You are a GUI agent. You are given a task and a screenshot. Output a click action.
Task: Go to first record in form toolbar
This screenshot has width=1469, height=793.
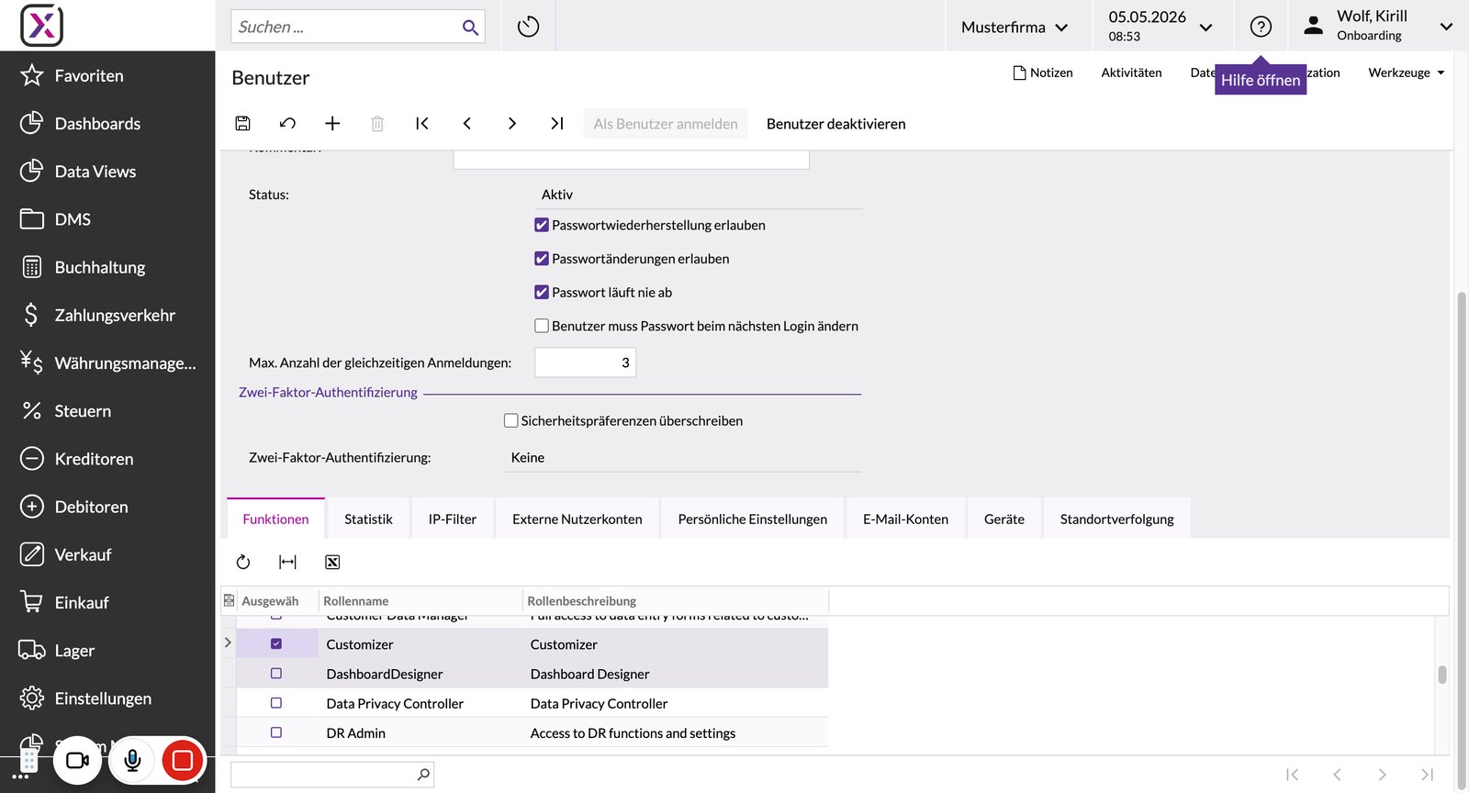point(422,123)
